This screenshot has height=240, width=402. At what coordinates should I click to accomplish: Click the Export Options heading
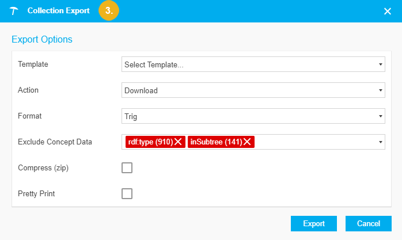(x=42, y=40)
